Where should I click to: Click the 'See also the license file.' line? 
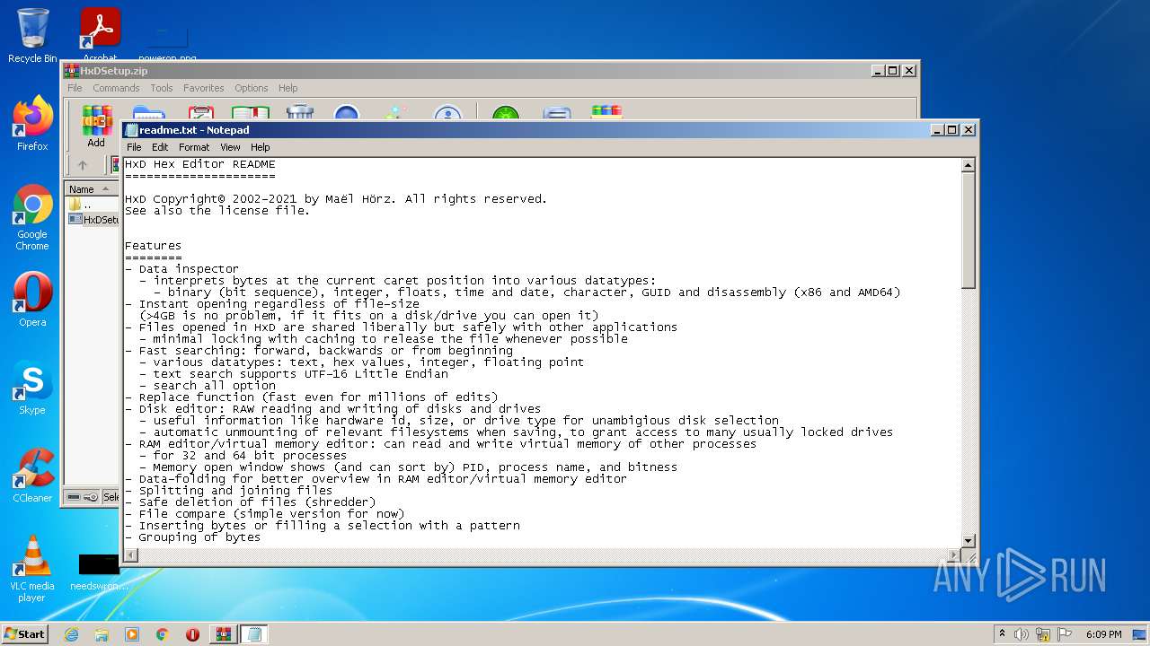point(217,211)
